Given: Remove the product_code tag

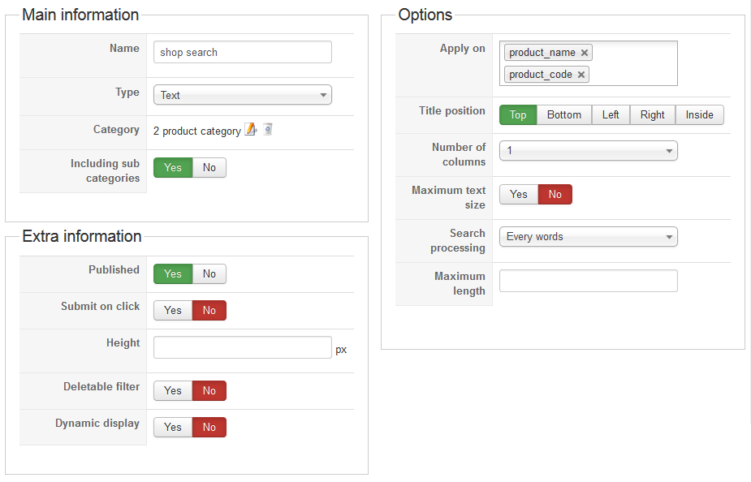Looking at the screenshot, I should (581, 75).
